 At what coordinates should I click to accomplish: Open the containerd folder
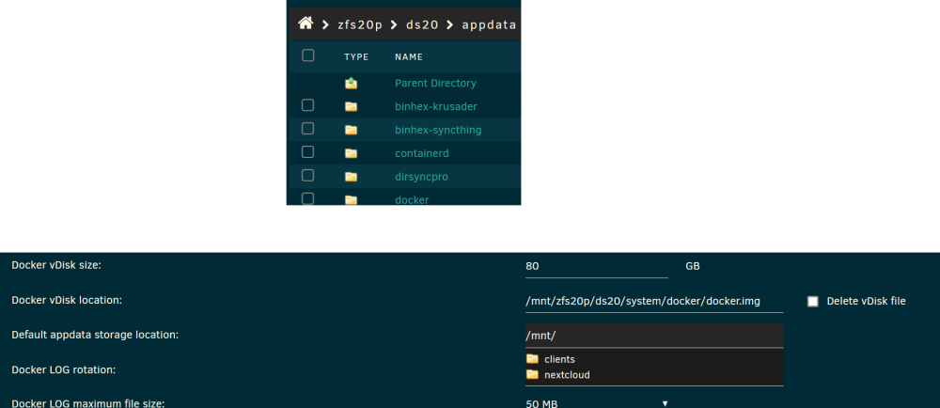click(x=422, y=153)
